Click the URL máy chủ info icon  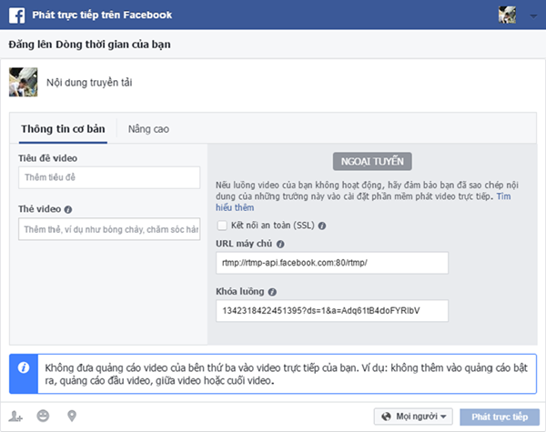(280, 244)
